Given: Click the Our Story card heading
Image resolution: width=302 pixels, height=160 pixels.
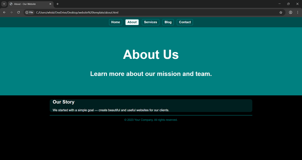Looking at the screenshot, I should (x=63, y=102).
